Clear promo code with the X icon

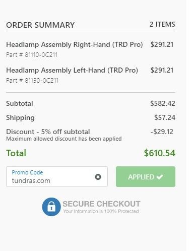click(98, 177)
